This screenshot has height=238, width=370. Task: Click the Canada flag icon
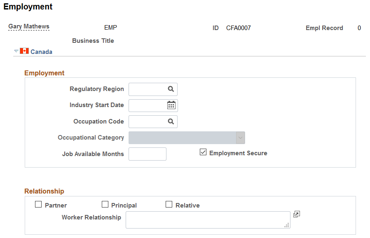pyautogui.click(x=24, y=51)
